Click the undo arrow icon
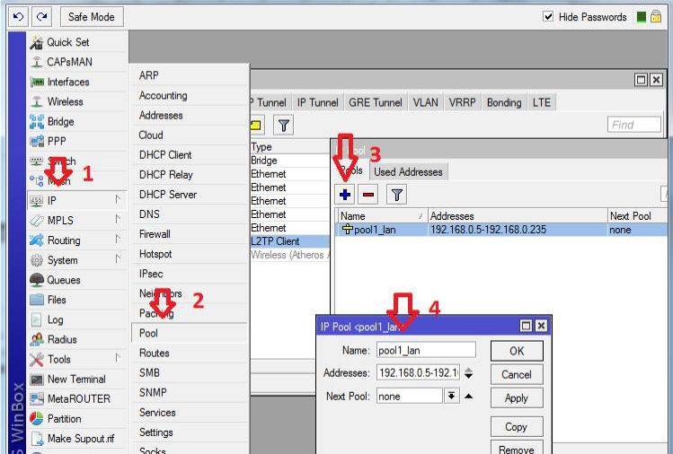This screenshot has width=673, height=454. coord(18,17)
